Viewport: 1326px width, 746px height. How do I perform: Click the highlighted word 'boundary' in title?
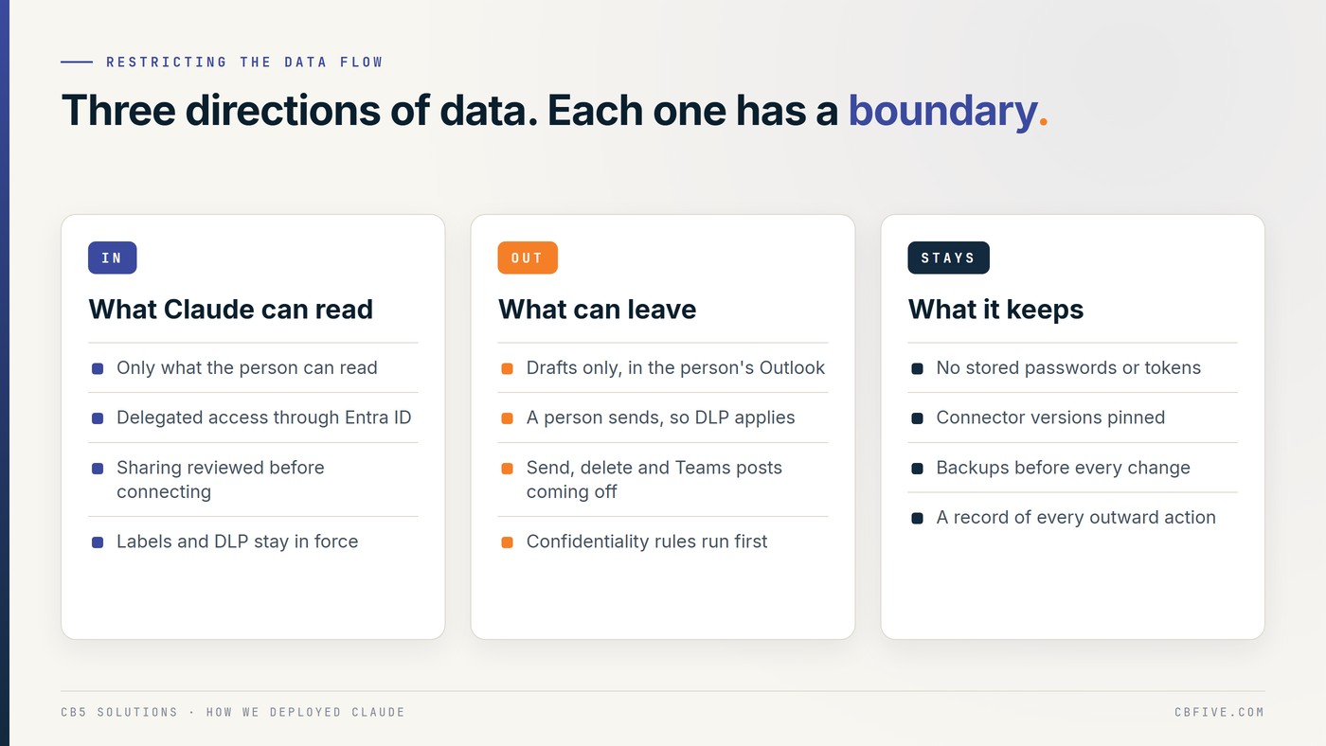click(942, 111)
